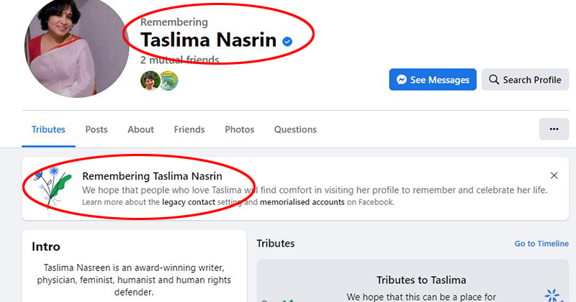Select the Questions tab
Image resolution: width=576 pixels, height=302 pixels.
point(295,129)
